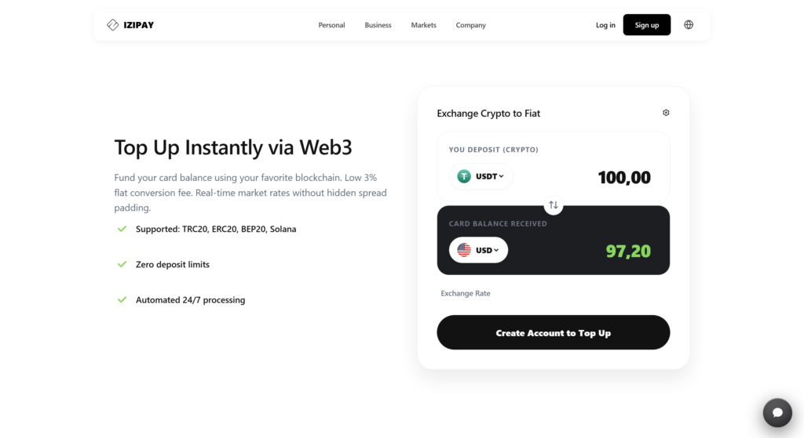Click the Tether USDT coin icon
804x438 pixels.
[464, 176]
